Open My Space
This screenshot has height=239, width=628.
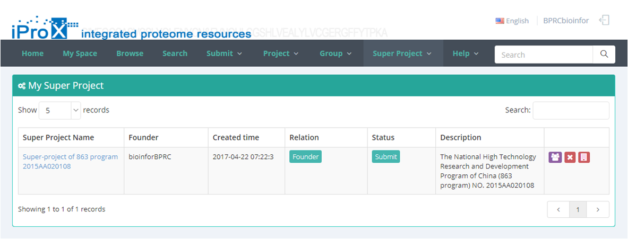80,54
